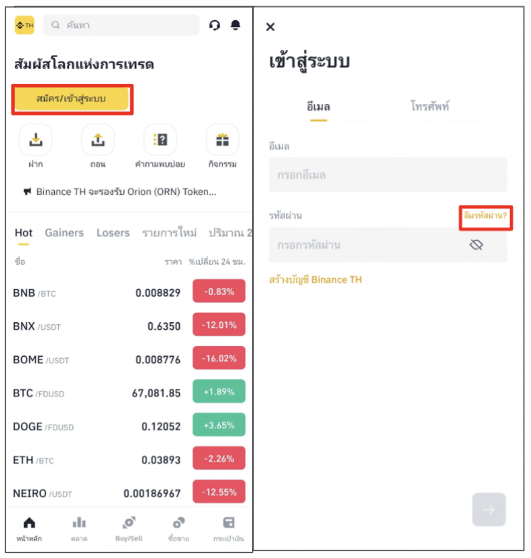
Task: Tap the Binance TH logo
Action: coord(24,25)
